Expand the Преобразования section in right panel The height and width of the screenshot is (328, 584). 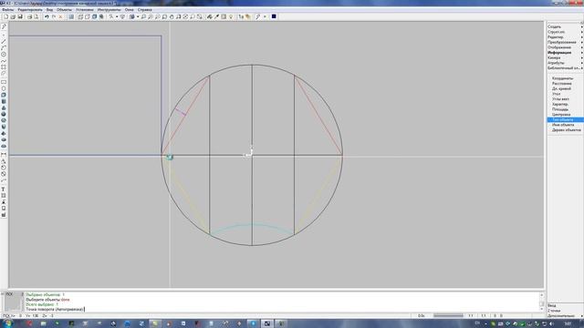click(x=565, y=43)
